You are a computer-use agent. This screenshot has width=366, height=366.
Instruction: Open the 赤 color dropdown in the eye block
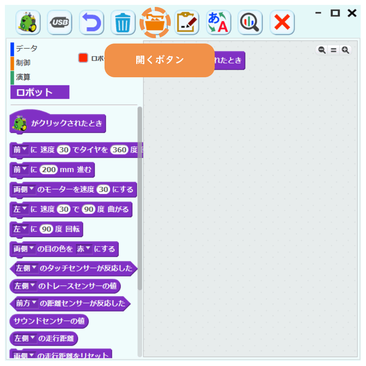point(83,249)
